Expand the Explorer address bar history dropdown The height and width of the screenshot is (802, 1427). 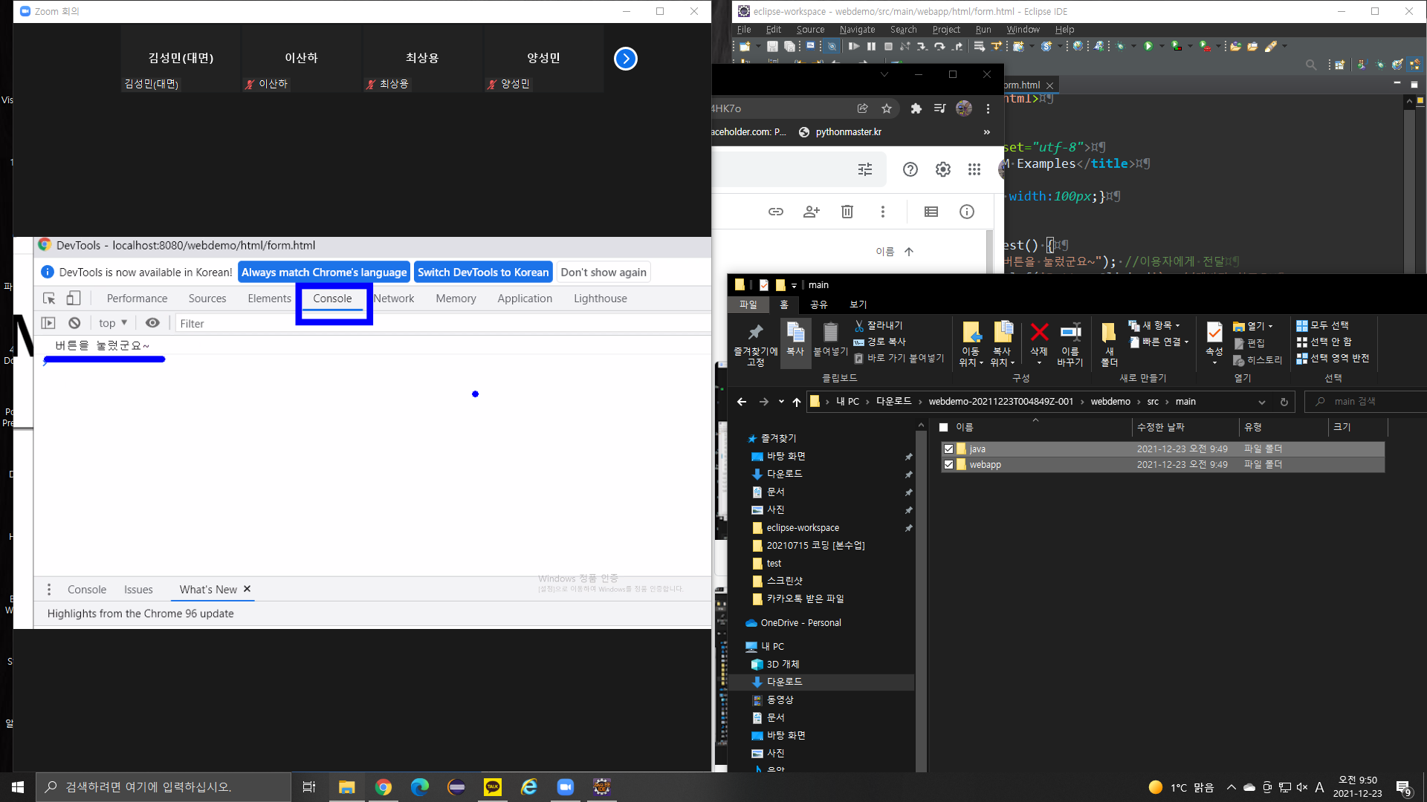(x=1261, y=402)
